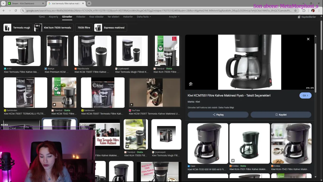Save the image with Kaydet button
The height and width of the screenshot is (182, 323).
[x=281, y=115]
